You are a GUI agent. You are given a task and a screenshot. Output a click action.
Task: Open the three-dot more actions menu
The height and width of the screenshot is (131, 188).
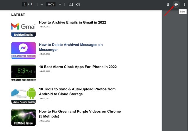(x=184, y=4)
